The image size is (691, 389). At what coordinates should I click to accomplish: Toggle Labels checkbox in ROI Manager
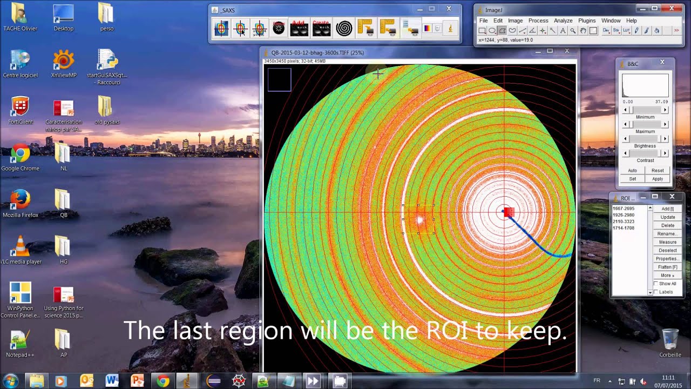[x=656, y=292]
